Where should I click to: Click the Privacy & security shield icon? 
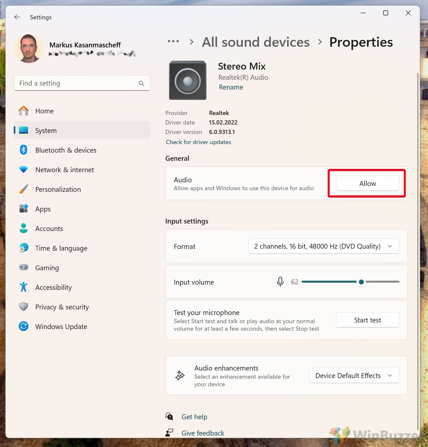click(24, 307)
